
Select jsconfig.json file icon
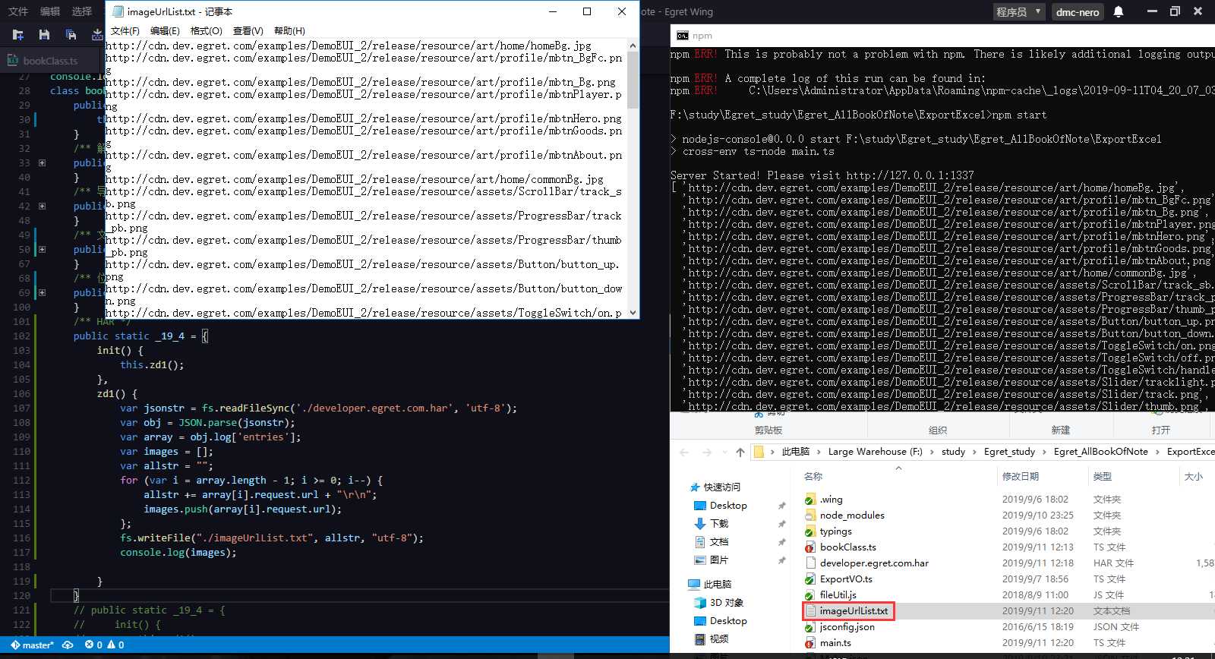[x=810, y=627]
